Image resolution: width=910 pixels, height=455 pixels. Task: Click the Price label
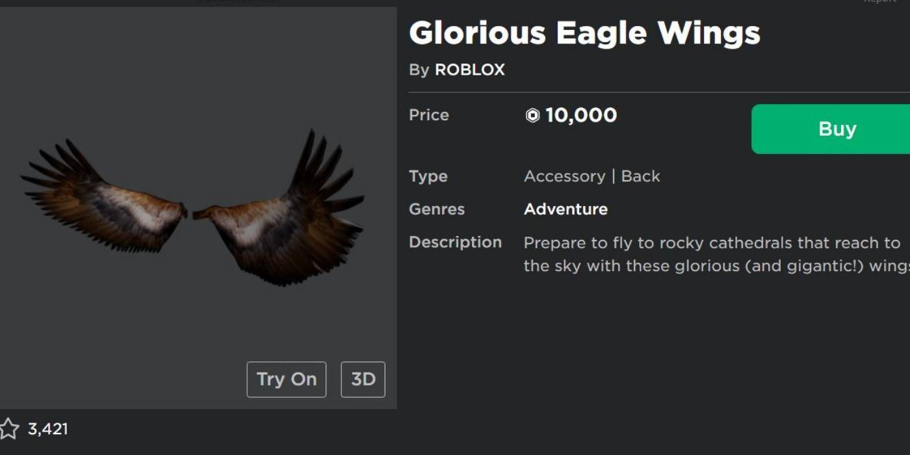(428, 114)
